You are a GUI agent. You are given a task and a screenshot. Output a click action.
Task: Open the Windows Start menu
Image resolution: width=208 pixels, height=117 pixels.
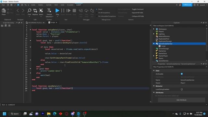(5, 114)
